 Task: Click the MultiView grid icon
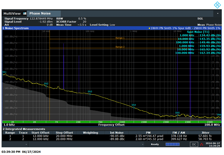coord(25,13)
